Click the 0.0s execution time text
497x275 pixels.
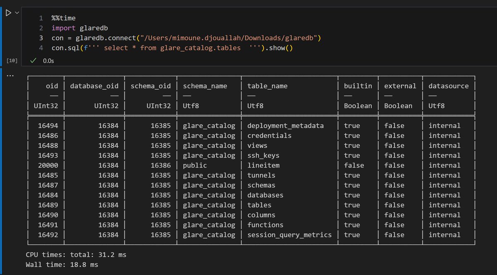(48, 61)
